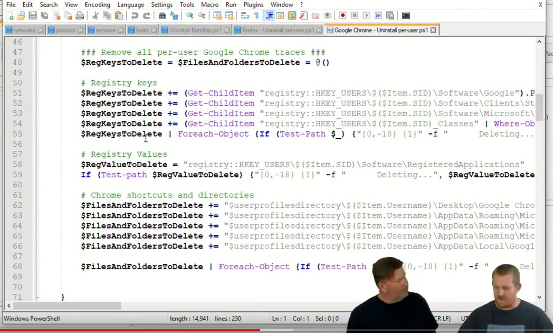Open the Plugins menu

(254, 5)
